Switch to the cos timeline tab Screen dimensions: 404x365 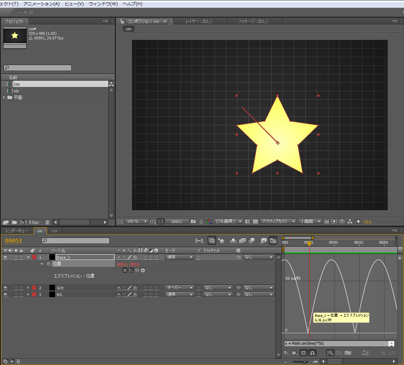54,231
